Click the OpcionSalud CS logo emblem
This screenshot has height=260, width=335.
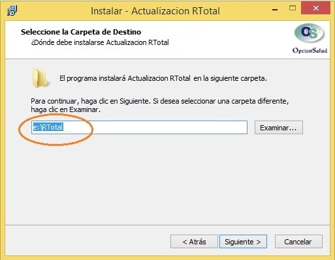310,34
